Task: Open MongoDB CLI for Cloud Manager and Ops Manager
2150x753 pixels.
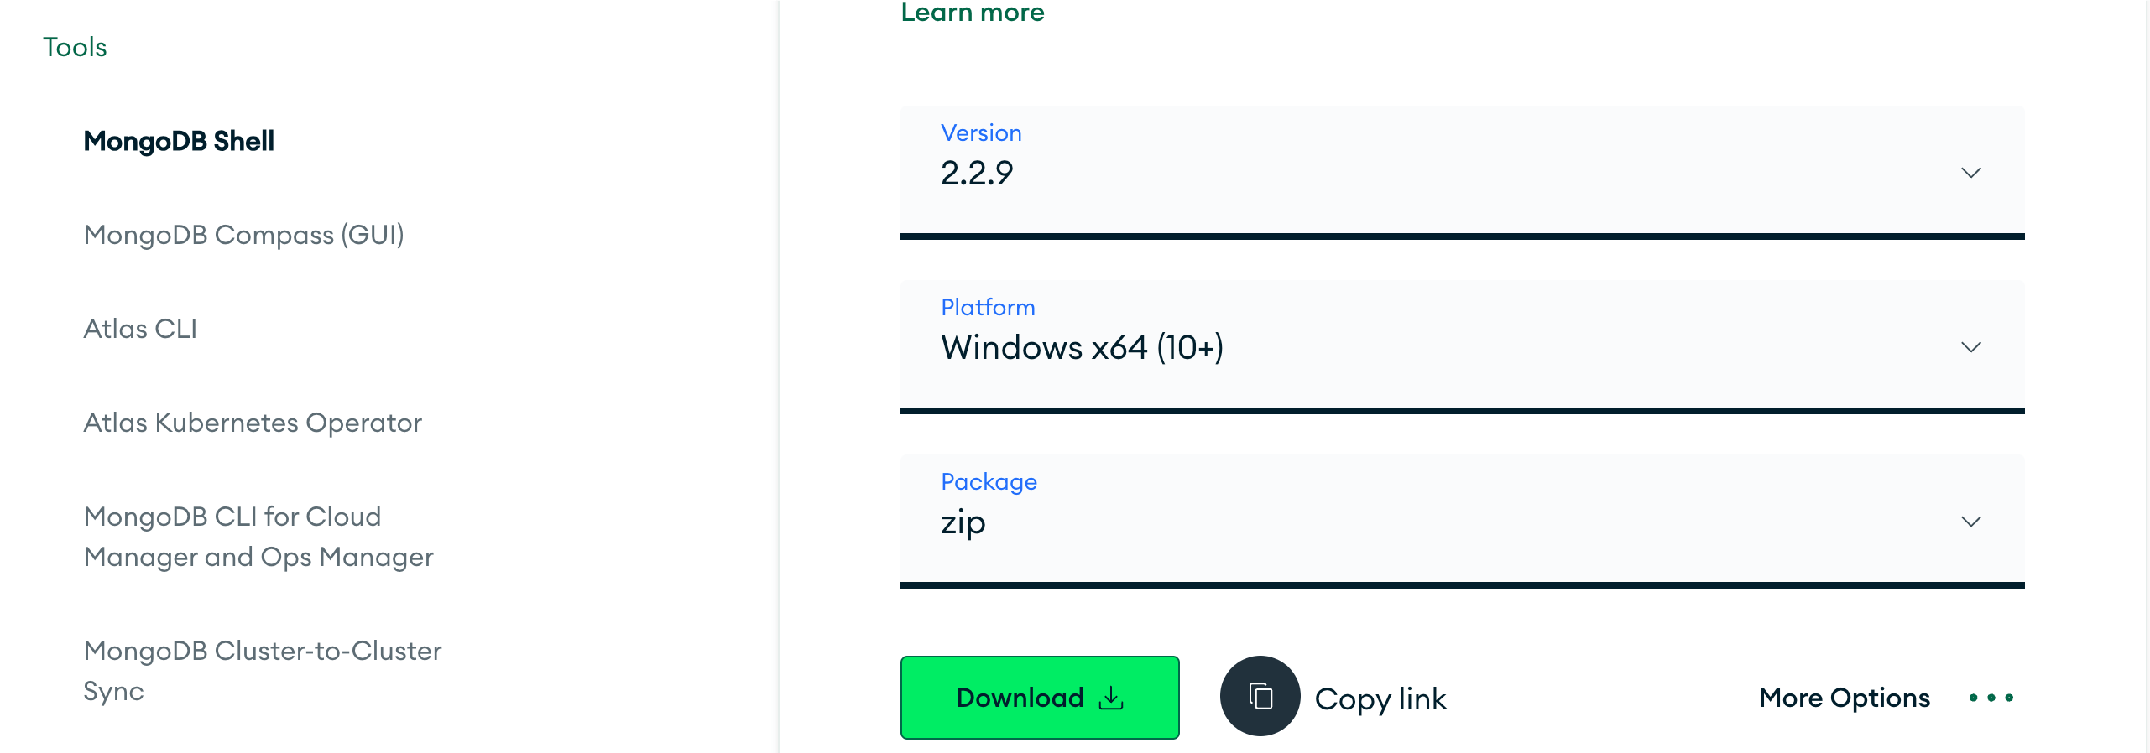Action: click(258, 537)
